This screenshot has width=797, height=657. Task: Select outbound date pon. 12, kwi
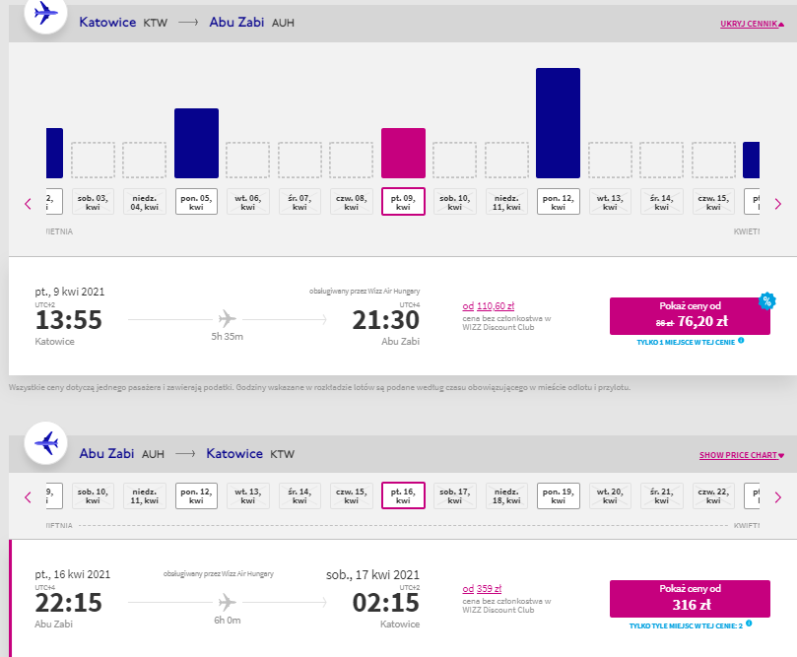559,202
